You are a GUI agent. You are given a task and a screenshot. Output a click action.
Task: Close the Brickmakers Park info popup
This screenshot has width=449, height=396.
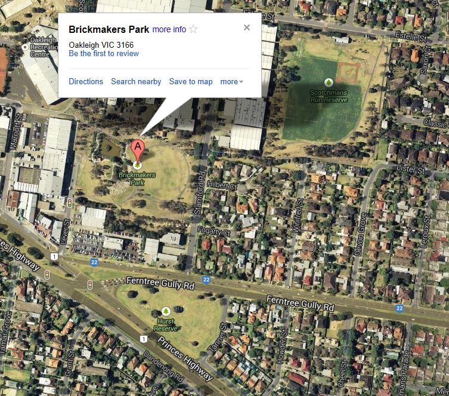246,27
